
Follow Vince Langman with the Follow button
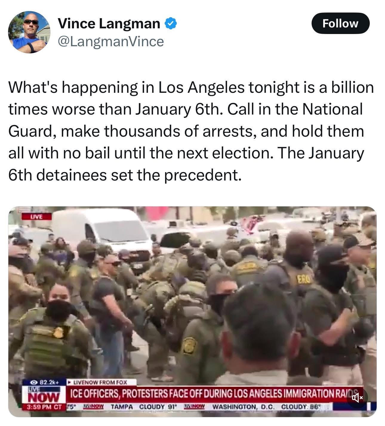point(340,23)
